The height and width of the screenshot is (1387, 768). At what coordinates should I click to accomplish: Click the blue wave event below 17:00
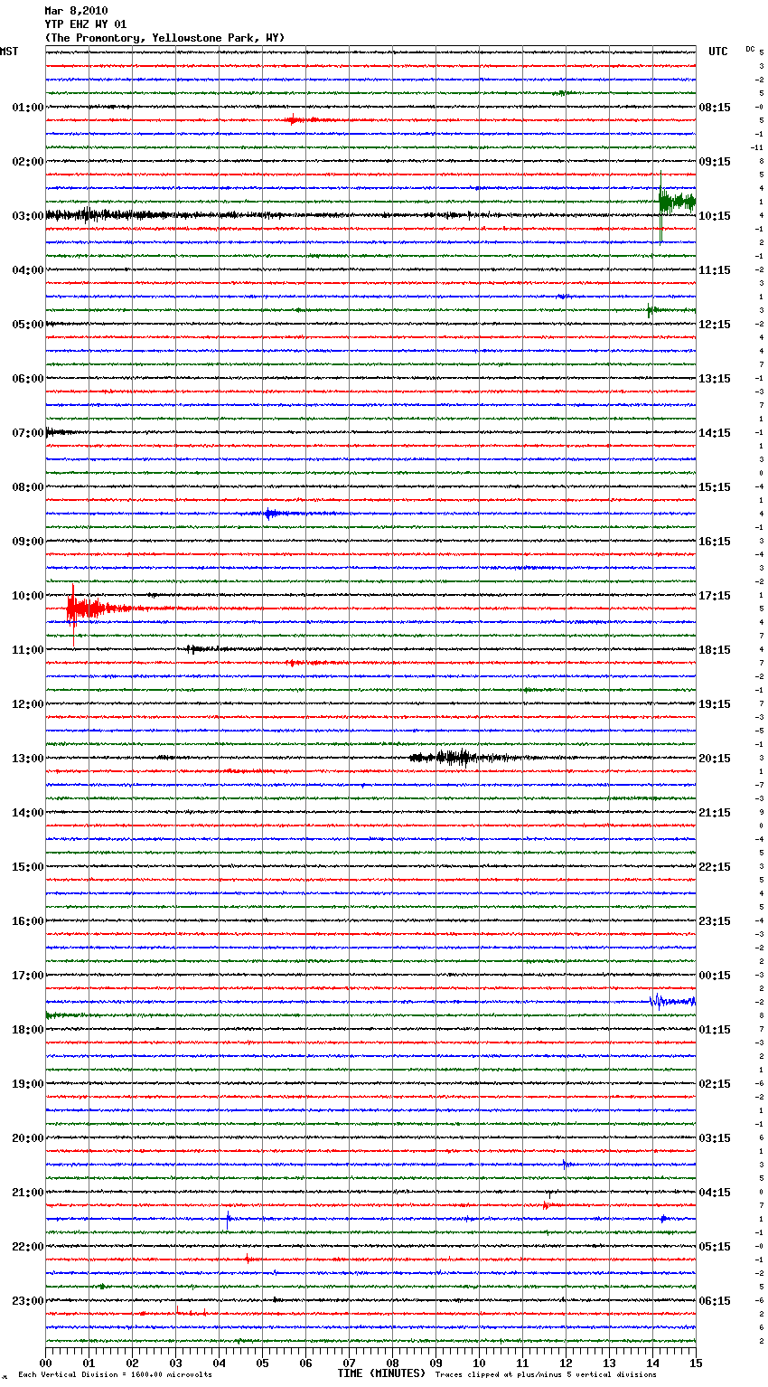coord(672,1001)
